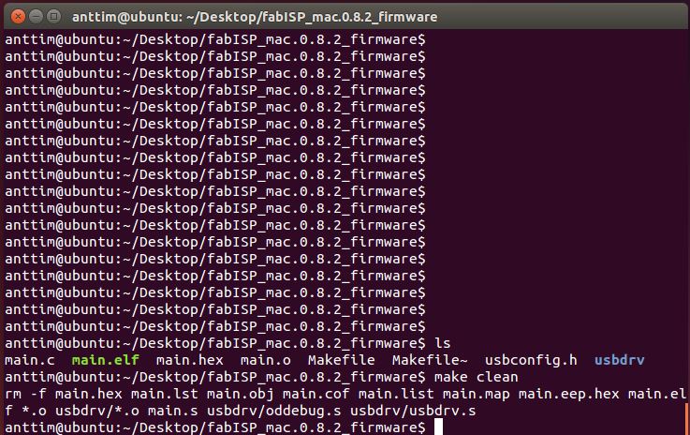Click the Makefile entry in listing
This screenshot has width=690, height=435.
342,360
